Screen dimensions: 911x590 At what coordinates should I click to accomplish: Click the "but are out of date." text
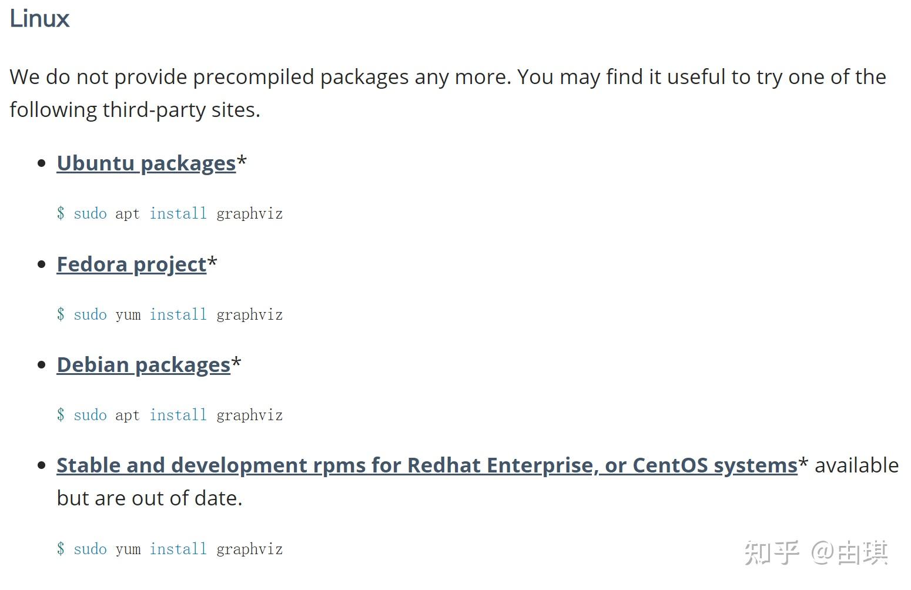(149, 498)
